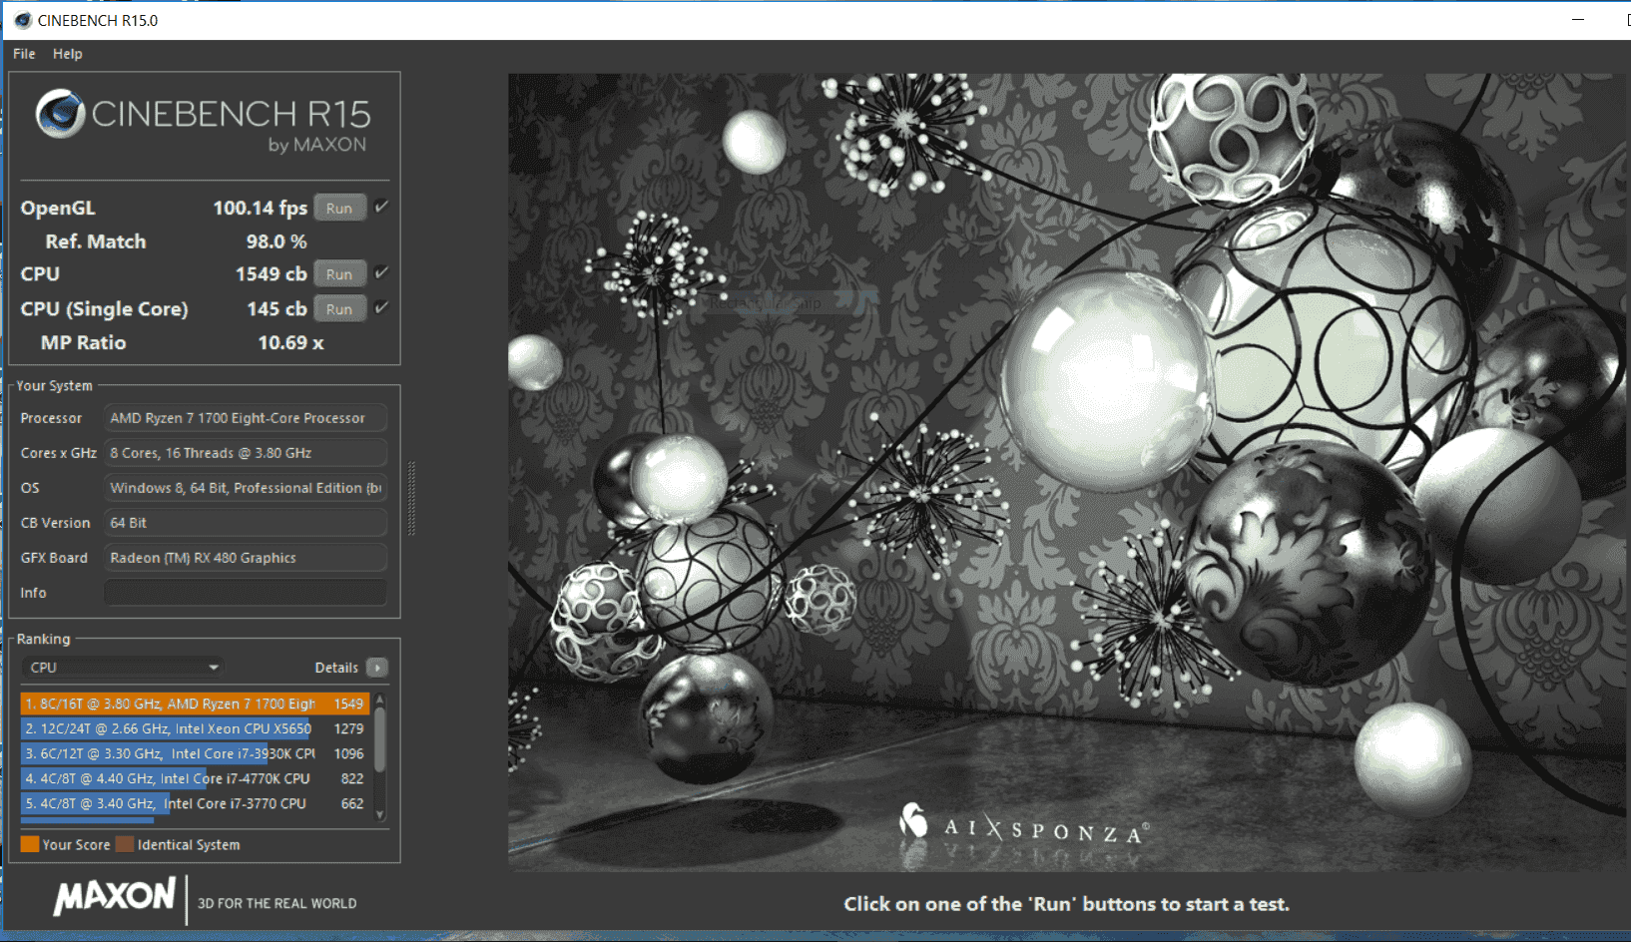Screen dimensions: 1631x942
Task: Click the Cinebench title bar app icon
Action: click(23, 20)
